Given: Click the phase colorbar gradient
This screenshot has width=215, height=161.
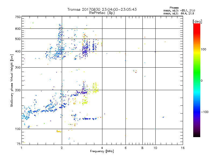Looking at the screenshot, I should (x=197, y=80).
